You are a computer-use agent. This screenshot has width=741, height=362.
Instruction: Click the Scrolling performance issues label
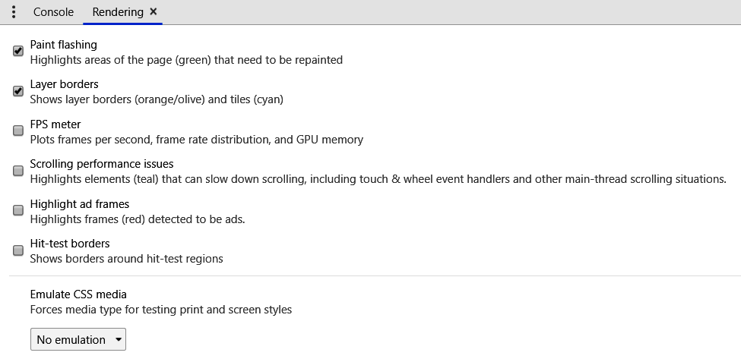102,164
